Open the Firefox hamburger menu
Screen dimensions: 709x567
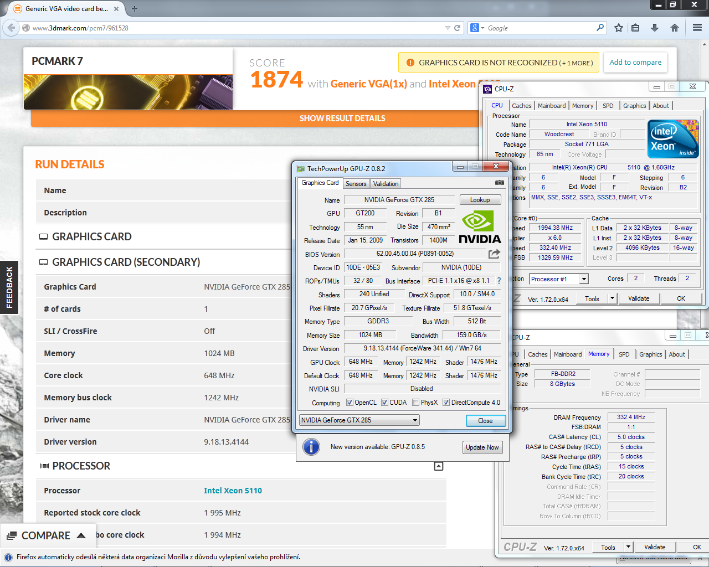click(697, 28)
